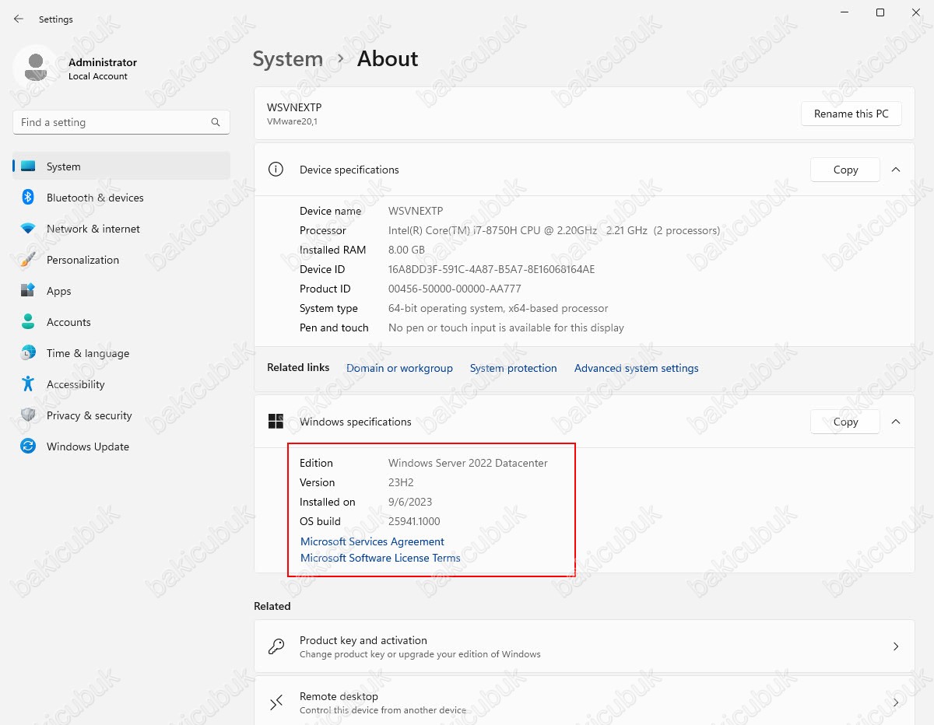934x725 pixels.
Task: Click the Installed RAM value 8.00 GB
Action: coord(406,250)
